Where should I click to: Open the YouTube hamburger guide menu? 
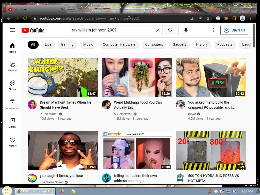pos(12,30)
